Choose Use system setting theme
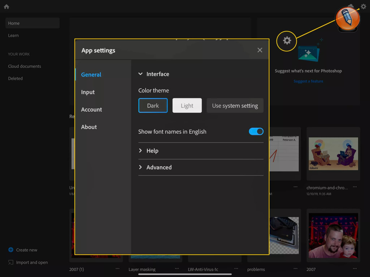The image size is (370, 277). click(235, 106)
